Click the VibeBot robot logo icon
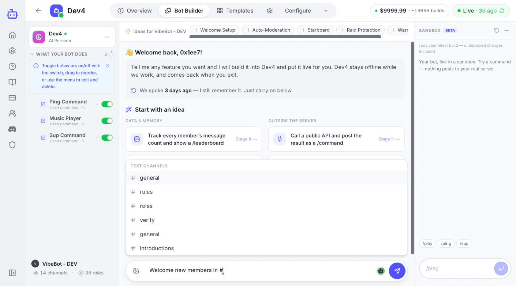516x286 pixels. tap(12, 14)
